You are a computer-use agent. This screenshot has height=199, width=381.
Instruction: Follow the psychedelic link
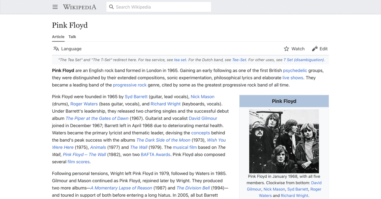(x=295, y=70)
